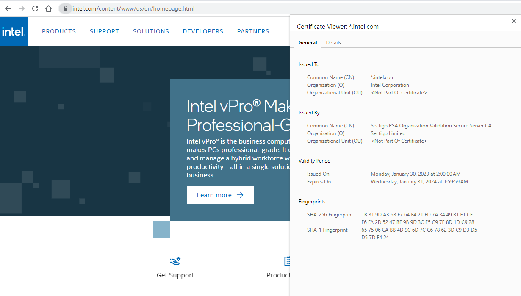Close the Certificate Viewer dialog
The width and height of the screenshot is (521, 296).
coord(514,21)
